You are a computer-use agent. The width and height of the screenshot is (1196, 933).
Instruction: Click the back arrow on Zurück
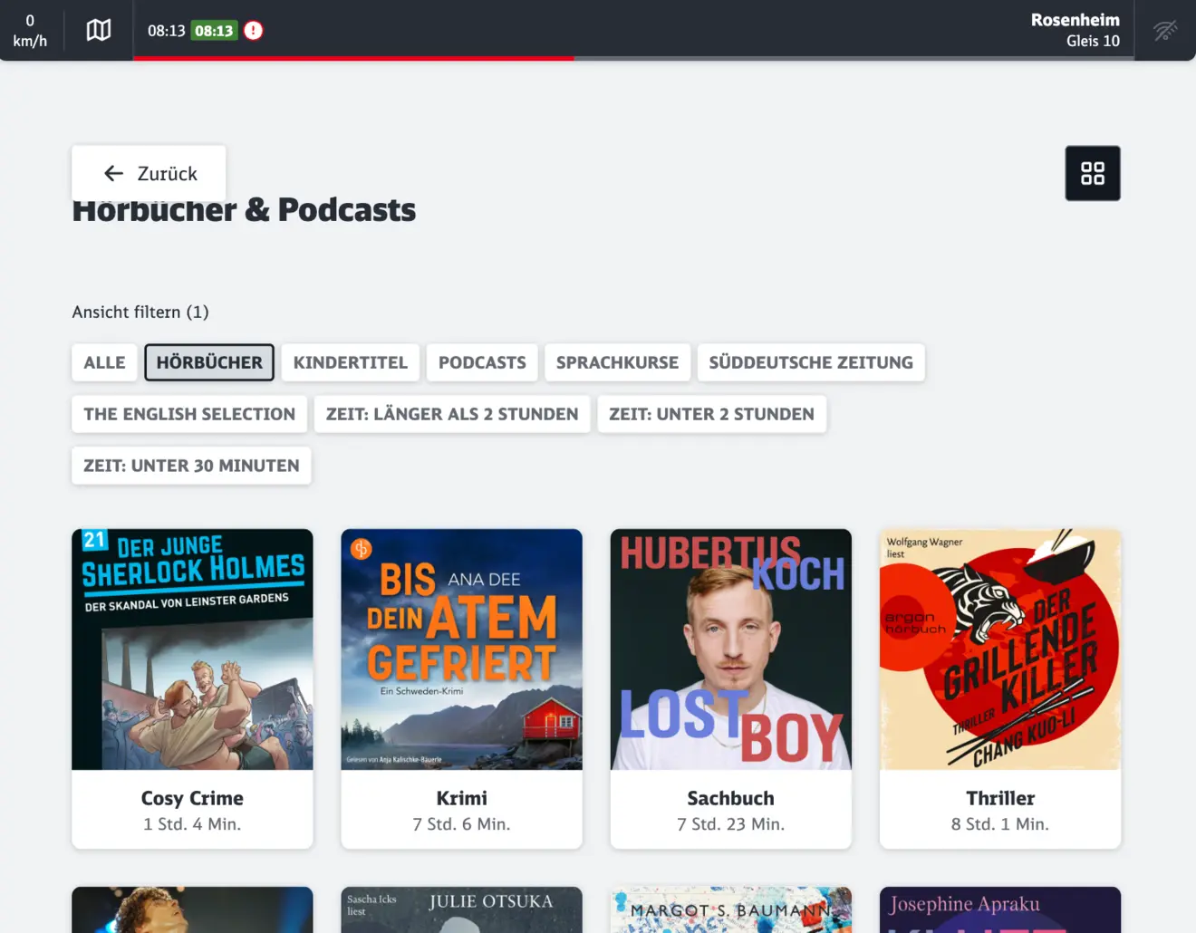114,173
